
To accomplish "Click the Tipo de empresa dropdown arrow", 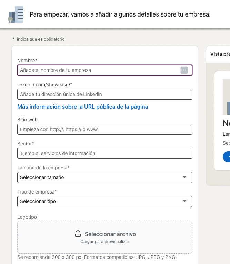I will (184, 201).
